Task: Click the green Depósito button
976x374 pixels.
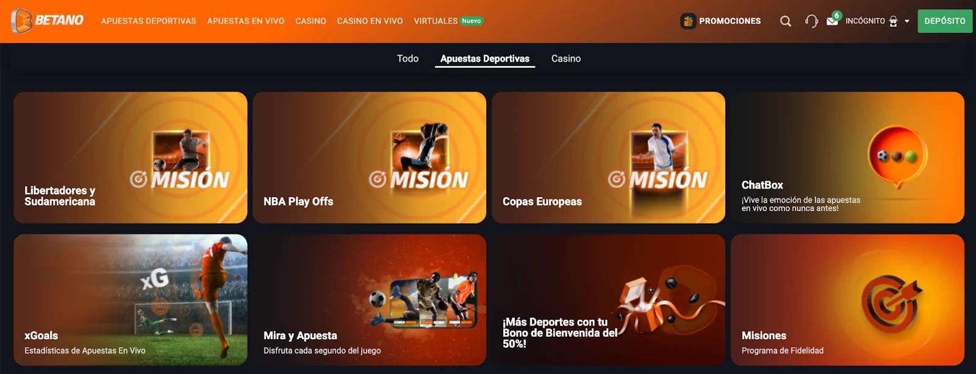Action: tap(945, 21)
